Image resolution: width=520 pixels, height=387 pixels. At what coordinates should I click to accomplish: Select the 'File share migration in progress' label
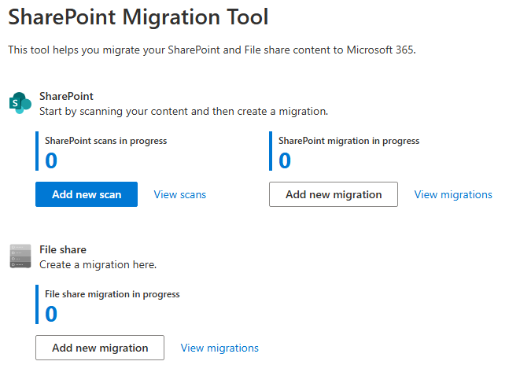point(112,294)
